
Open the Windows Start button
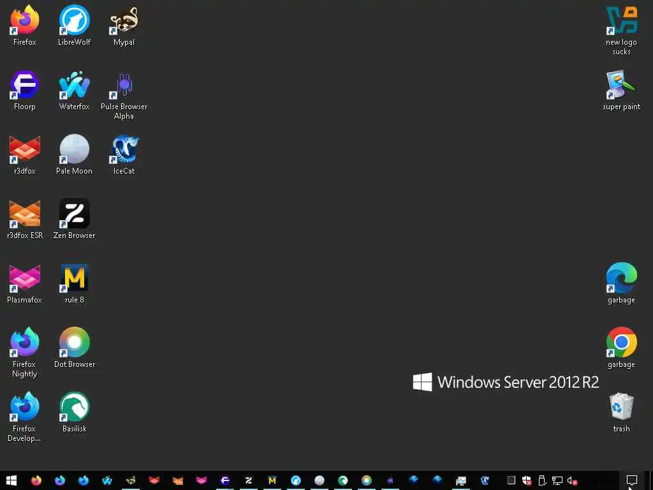[11, 480]
